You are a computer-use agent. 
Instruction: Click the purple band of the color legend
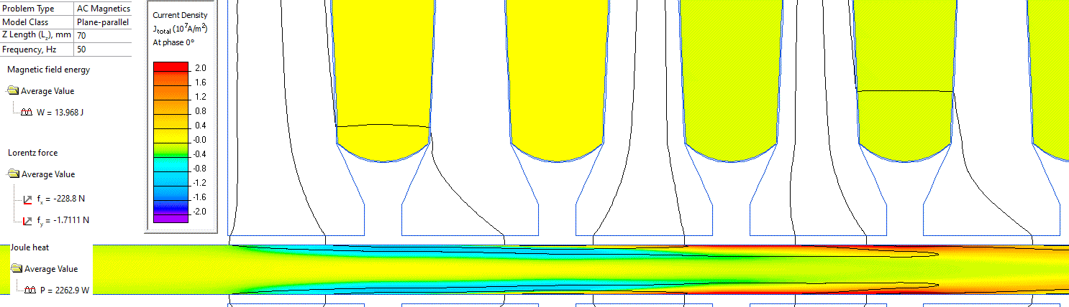pyautogui.click(x=171, y=217)
